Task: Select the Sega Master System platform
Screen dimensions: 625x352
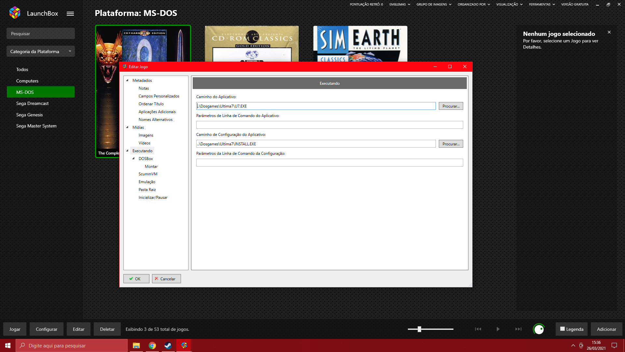Action: (x=41, y=126)
